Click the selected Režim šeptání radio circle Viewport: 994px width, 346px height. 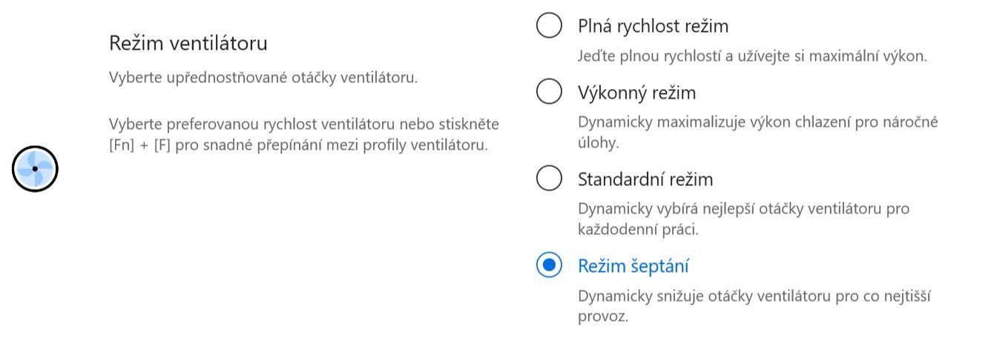pos(549,265)
